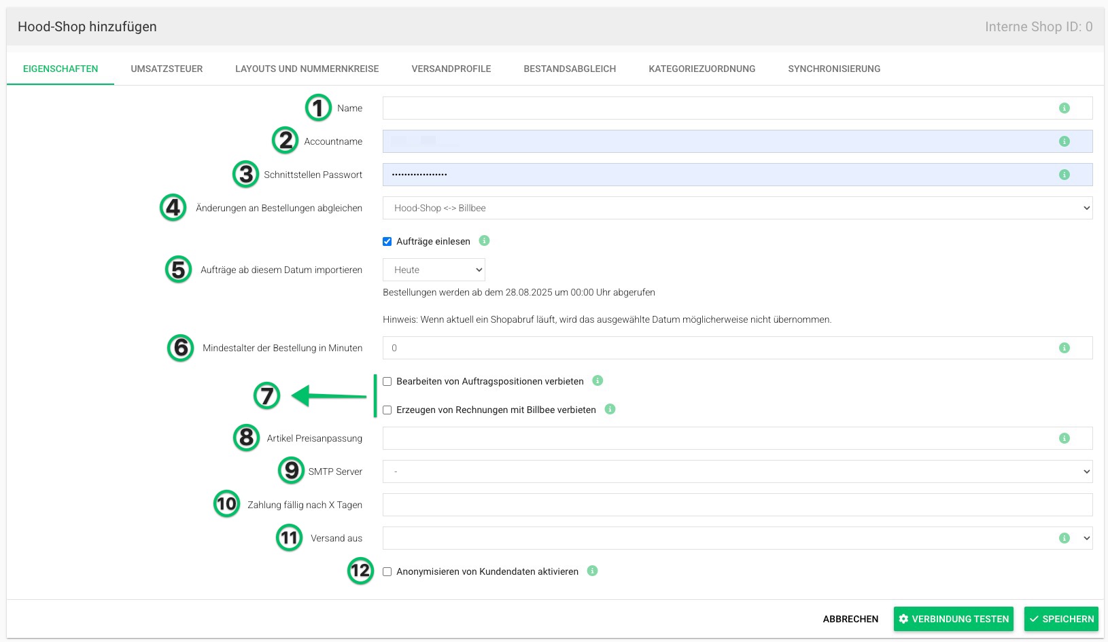Viewport: 1108px width, 642px height.
Task: Expand the Versand aus dropdown arrow
Action: 1086,538
